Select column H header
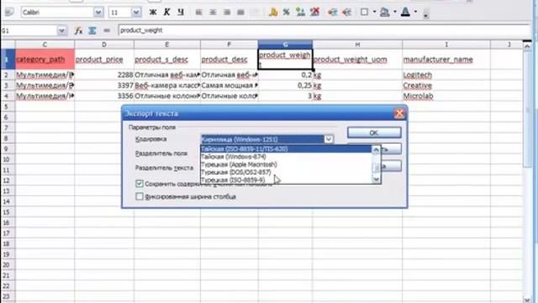 pyautogui.click(x=357, y=45)
